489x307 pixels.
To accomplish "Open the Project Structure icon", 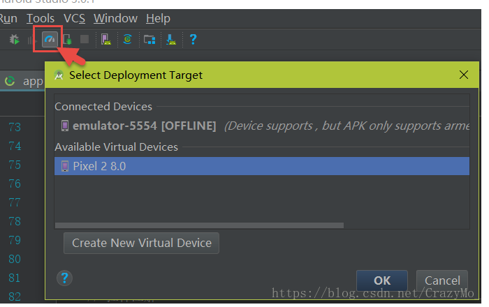I will tap(149, 40).
